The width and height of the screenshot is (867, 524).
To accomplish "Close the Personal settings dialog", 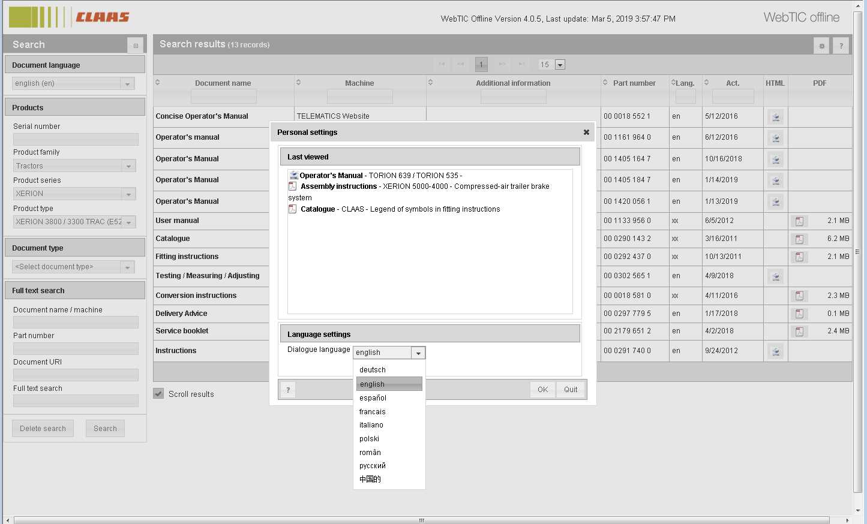I will point(586,132).
